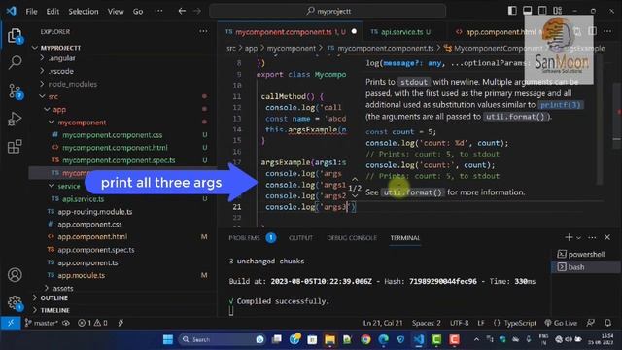622x350 pixels.
Task: Click Ln 21, Col 21 in status bar
Action: click(383, 323)
